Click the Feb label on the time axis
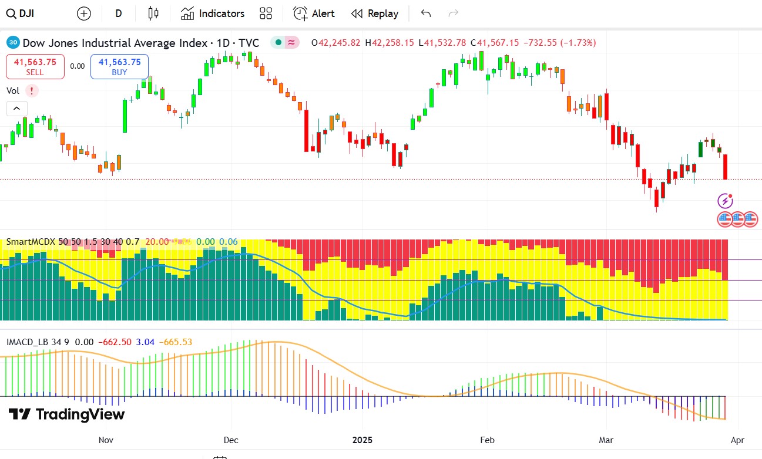 click(487, 440)
